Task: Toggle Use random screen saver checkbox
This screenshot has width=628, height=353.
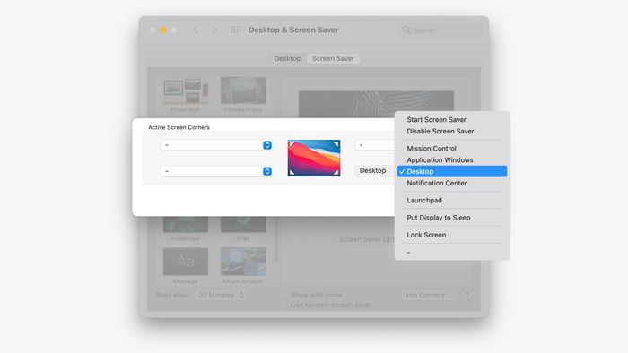Action: [284, 305]
